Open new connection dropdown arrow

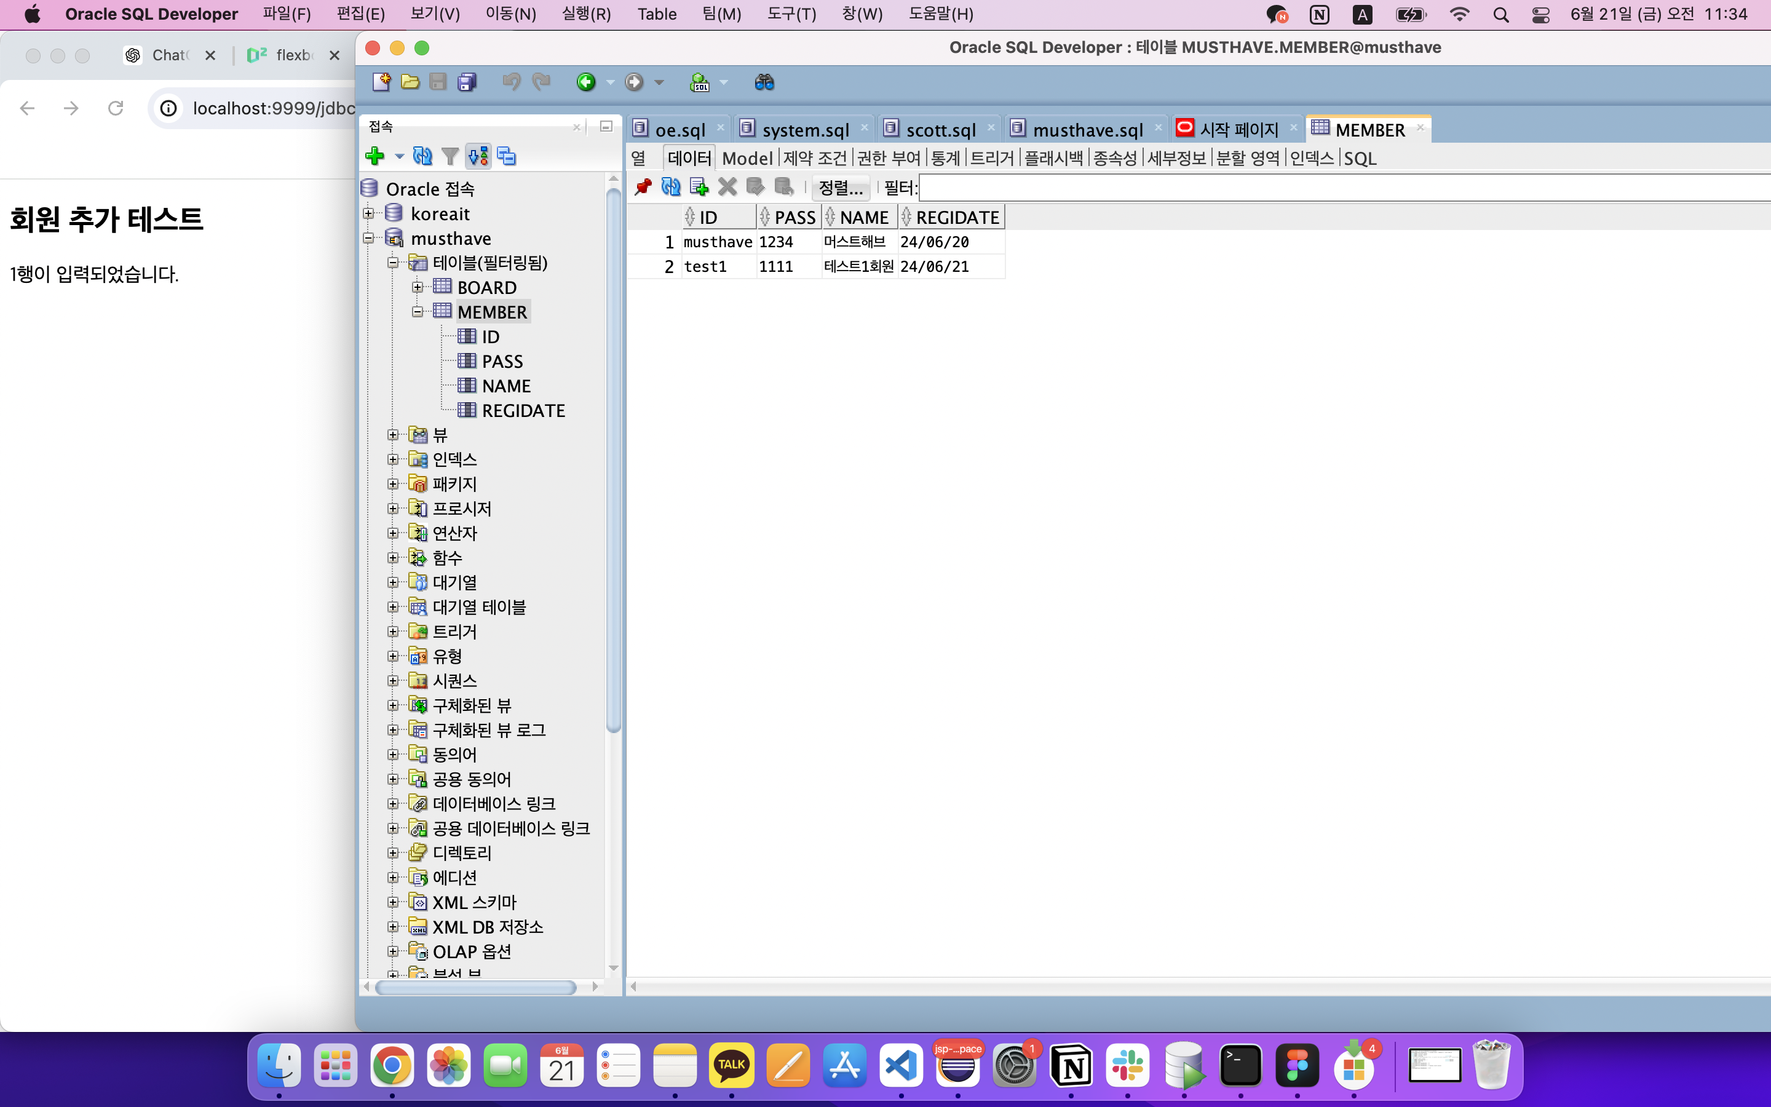pyautogui.click(x=400, y=156)
